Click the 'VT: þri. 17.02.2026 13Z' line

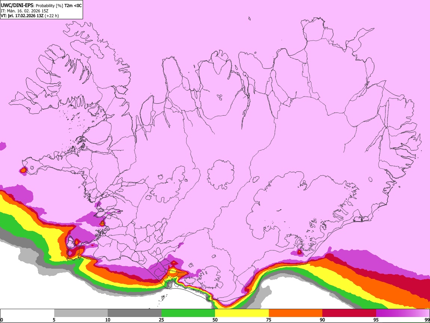[x=22, y=16]
